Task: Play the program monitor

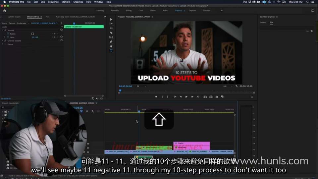Action: tap(186, 97)
